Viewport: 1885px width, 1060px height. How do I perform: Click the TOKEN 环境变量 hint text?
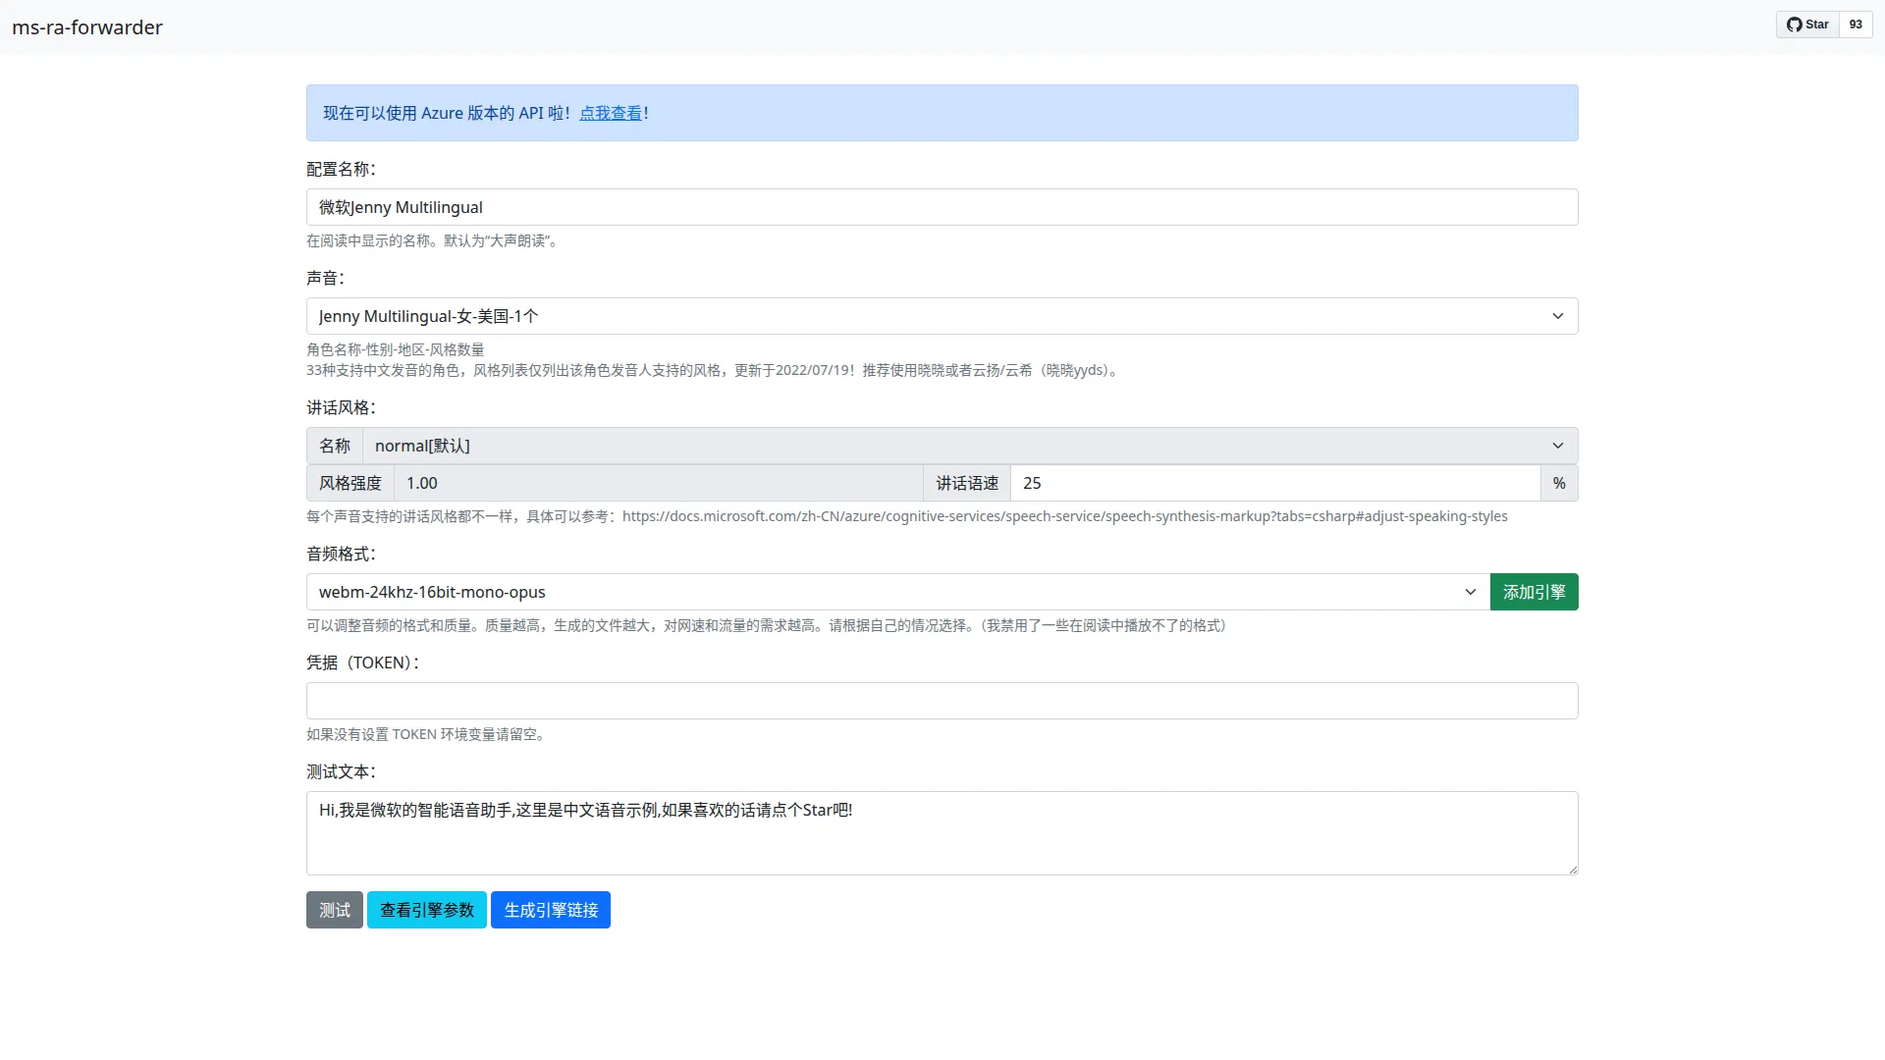pyautogui.click(x=426, y=734)
